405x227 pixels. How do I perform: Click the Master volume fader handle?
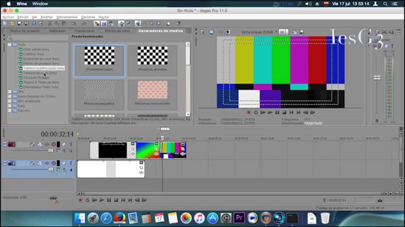[377, 78]
